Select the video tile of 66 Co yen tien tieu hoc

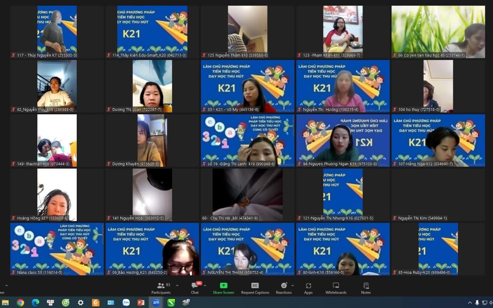(438, 32)
